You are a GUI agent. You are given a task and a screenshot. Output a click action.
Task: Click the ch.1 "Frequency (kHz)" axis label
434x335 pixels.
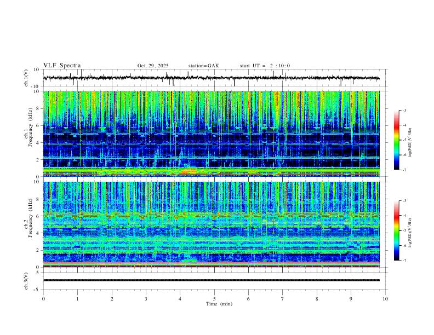pos(31,128)
